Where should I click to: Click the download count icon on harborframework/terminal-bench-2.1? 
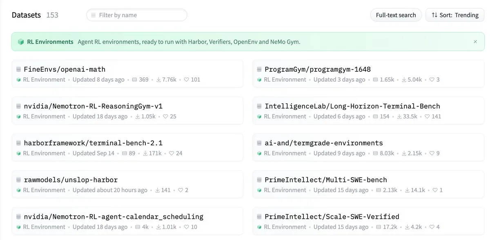click(x=145, y=153)
